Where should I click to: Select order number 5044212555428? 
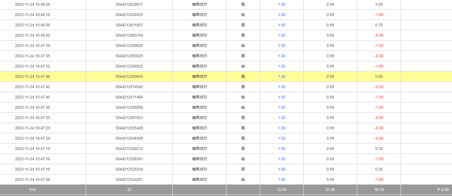click(129, 128)
